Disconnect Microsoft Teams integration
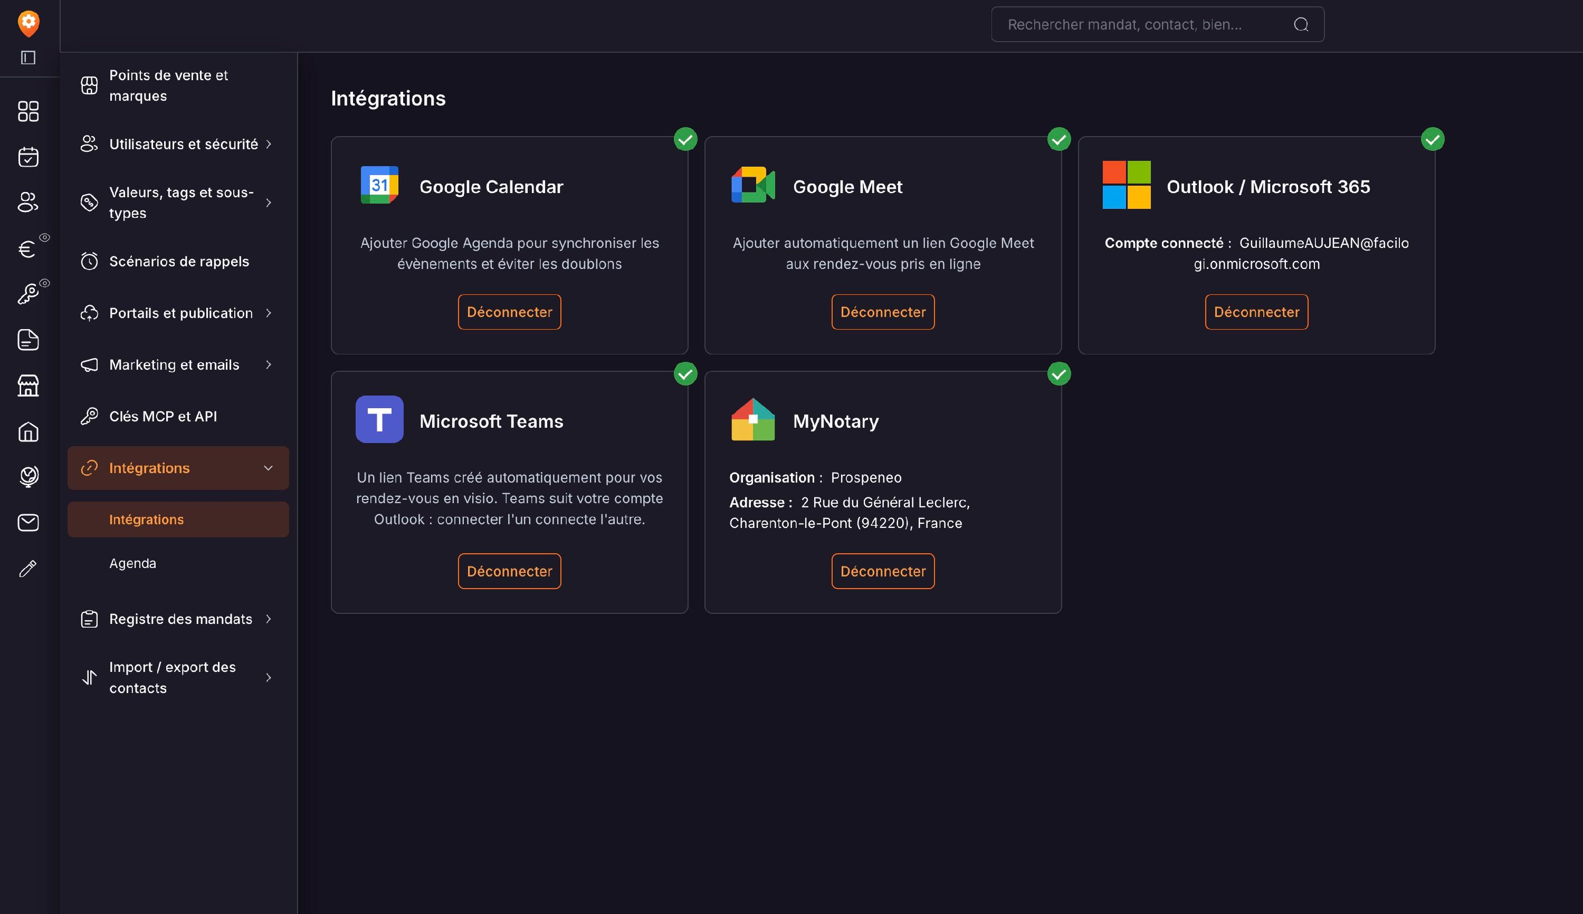This screenshot has width=1583, height=914. pyautogui.click(x=509, y=571)
